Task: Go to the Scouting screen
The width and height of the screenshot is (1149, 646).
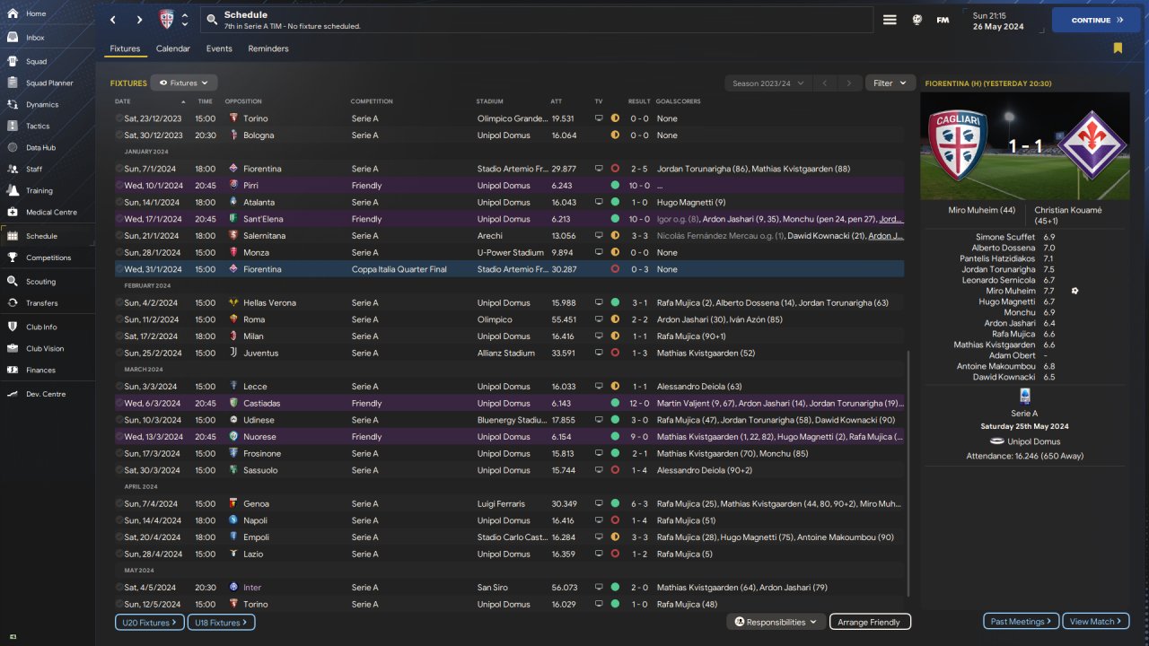Action: (13, 282)
